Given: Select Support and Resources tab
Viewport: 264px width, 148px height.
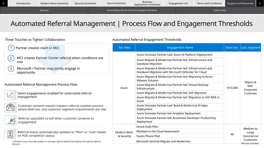Looking at the screenshot, I should click(x=240, y=3).
